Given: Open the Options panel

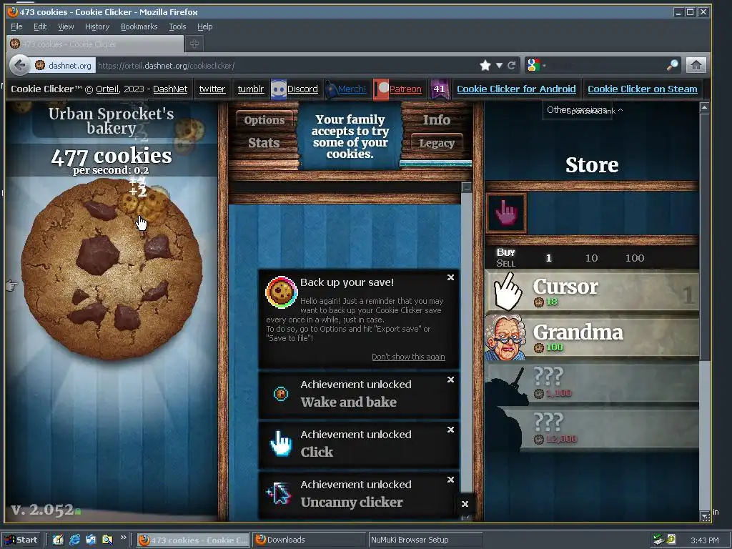Looking at the screenshot, I should (264, 120).
